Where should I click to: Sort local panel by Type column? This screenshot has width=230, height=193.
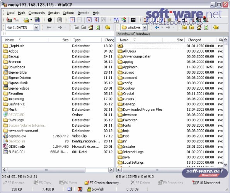click(86, 40)
